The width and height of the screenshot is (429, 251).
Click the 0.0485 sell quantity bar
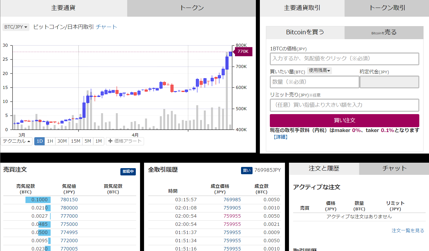coord(44,224)
